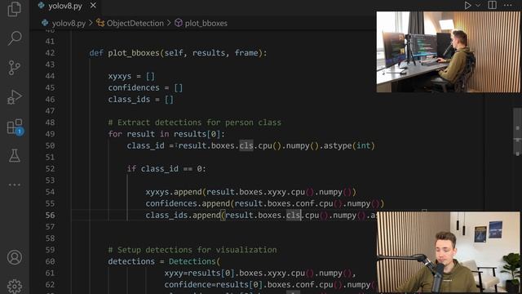Click 'xyxy=results[0]' on line 61
The height and width of the screenshot is (294, 522).
[199, 273]
